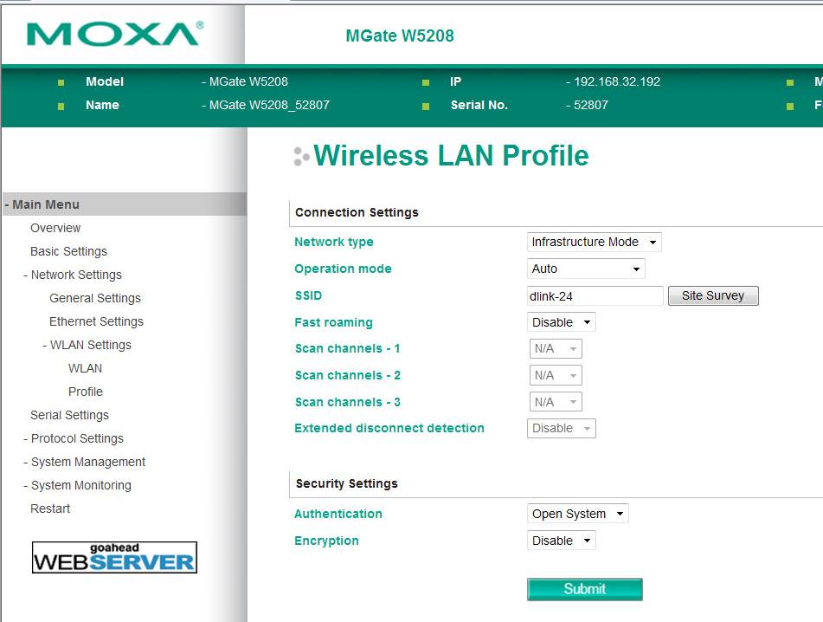Open the Fast roaming dropdown
This screenshot has height=622, width=823.
pyautogui.click(x=561, y=322)
